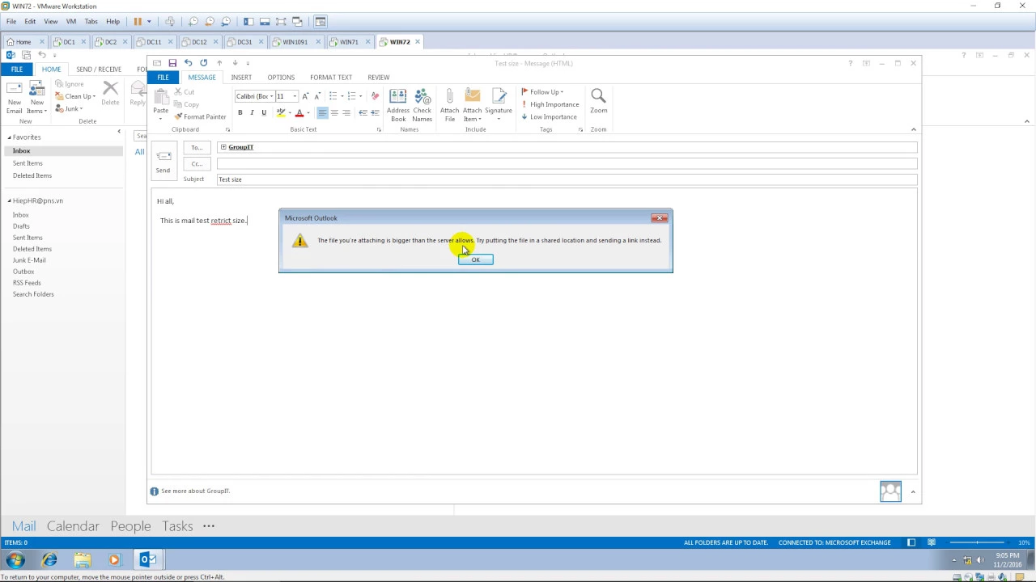Viewport: 1036px width, 582px height.
Task: Open the font color dropdown arrow
Action: [x=308, y=112]
